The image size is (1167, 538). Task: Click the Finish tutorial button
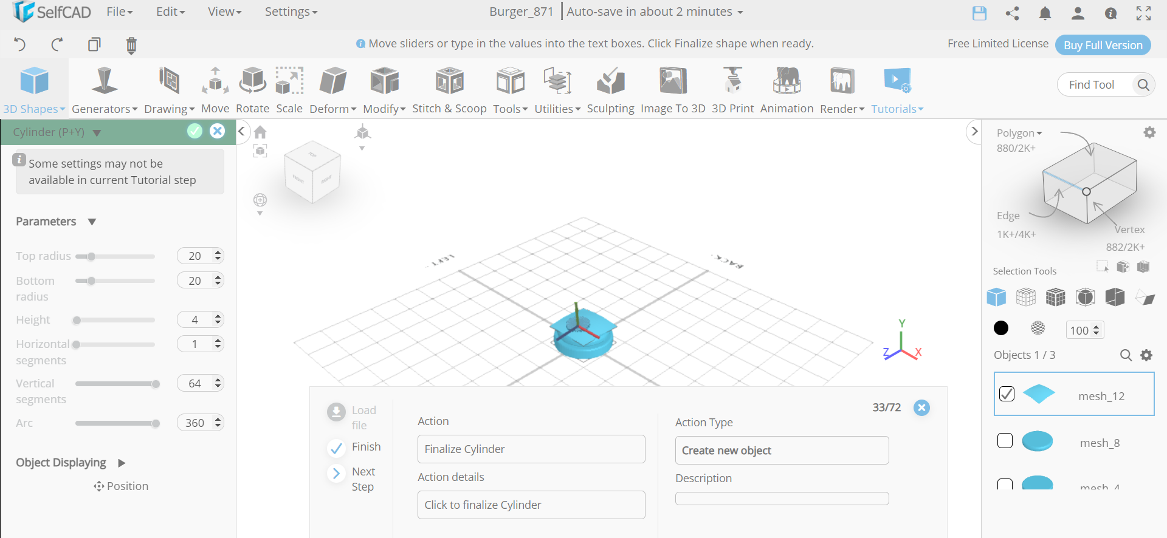(354, 447)
